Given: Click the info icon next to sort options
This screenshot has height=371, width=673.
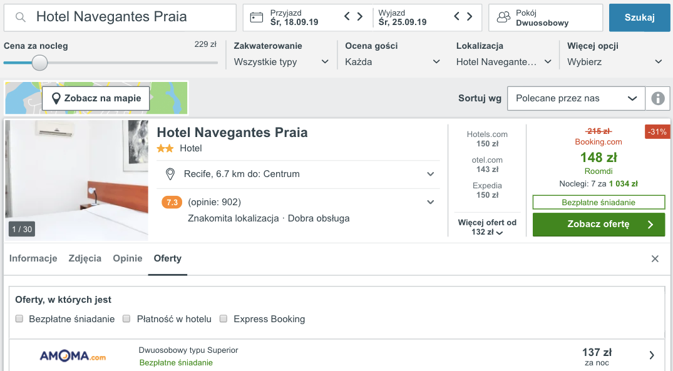Looking at the screenshot, I should click(x=658, y=98).
